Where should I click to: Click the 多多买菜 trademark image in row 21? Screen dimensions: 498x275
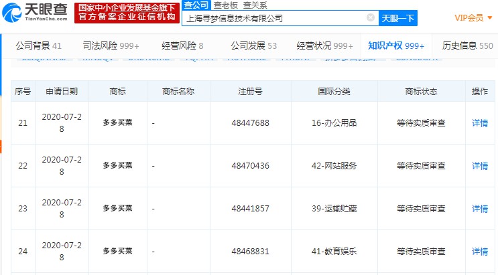pos(117,122)
